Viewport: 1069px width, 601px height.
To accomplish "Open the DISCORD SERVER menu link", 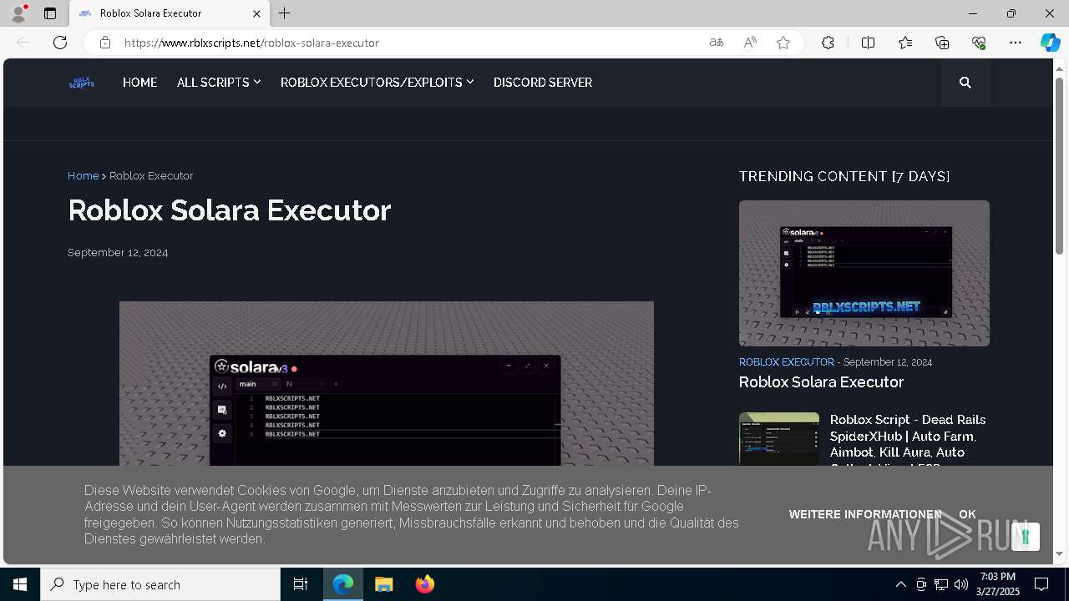I will tap(543, 83).
